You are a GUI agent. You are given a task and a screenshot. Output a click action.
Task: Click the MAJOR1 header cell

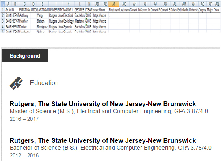point(69,10)
